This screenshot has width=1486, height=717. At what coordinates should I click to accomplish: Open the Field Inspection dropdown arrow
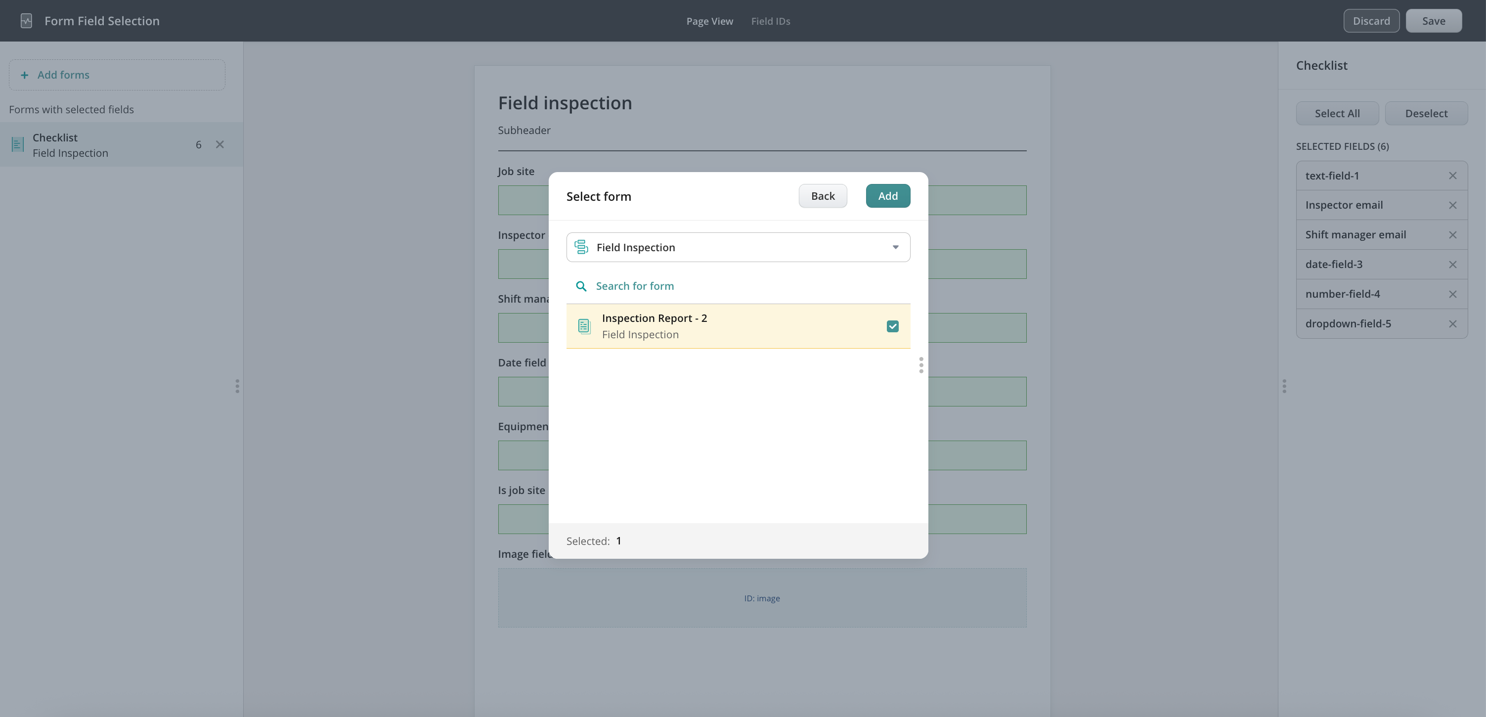click(x=895, y=247)
